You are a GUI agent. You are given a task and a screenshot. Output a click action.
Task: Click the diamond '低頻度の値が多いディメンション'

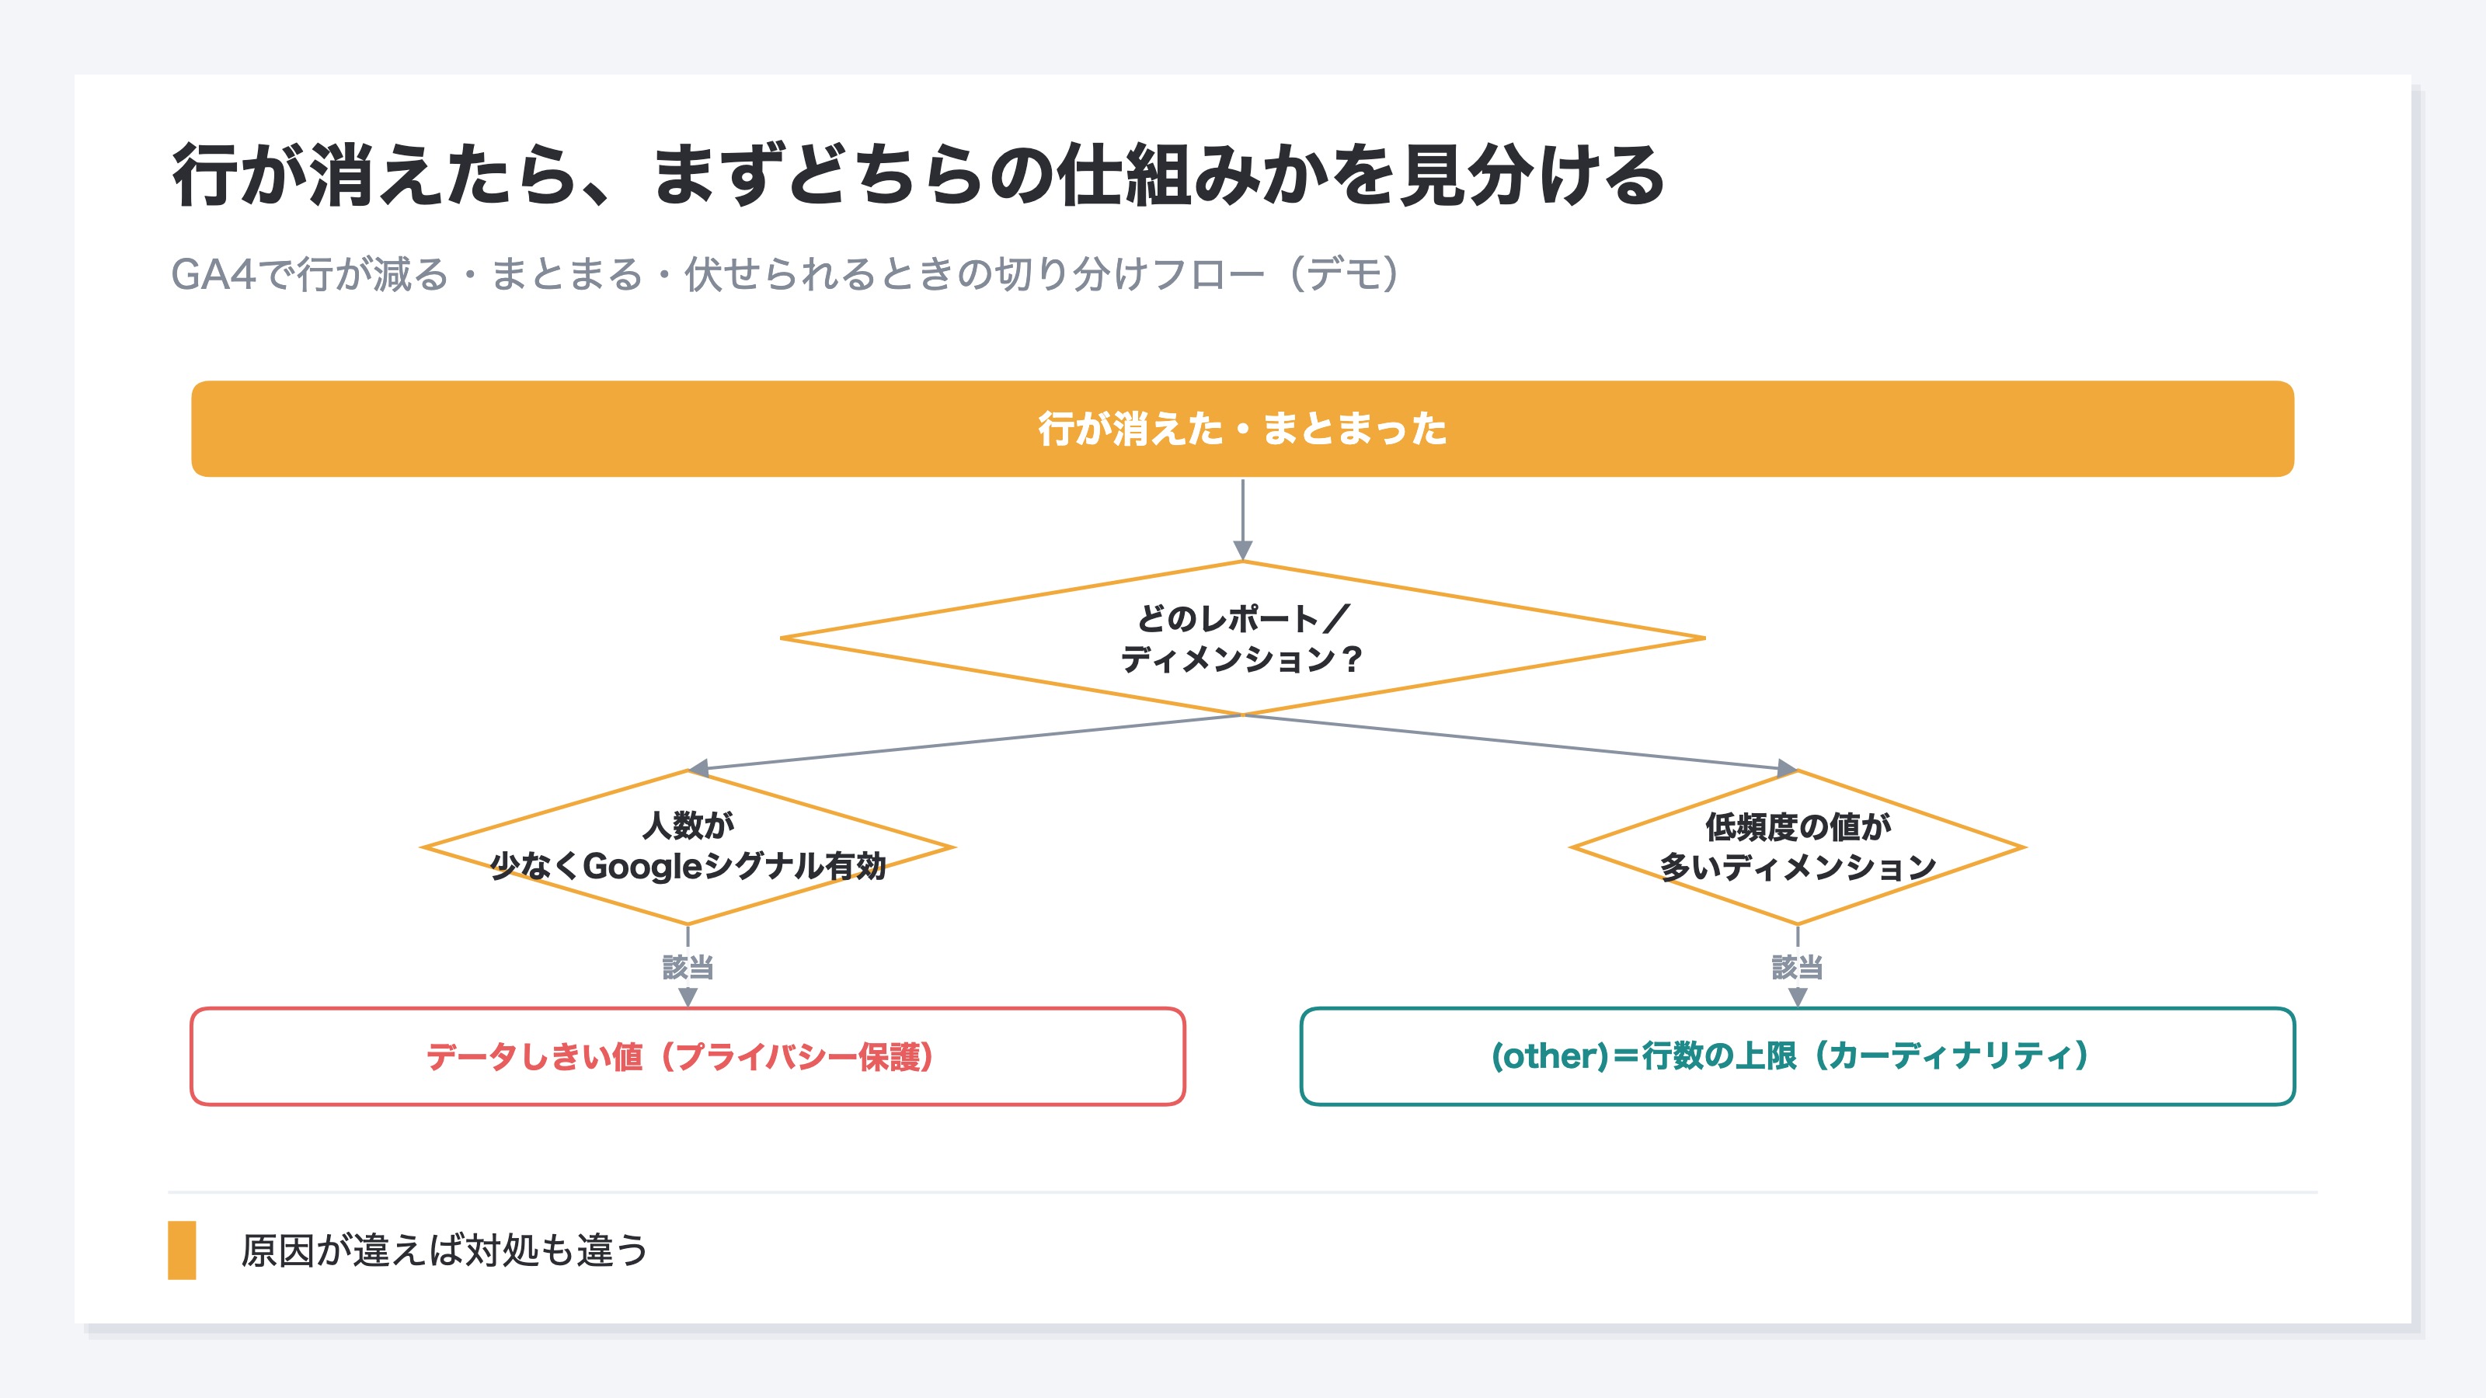pos(1797,846)
